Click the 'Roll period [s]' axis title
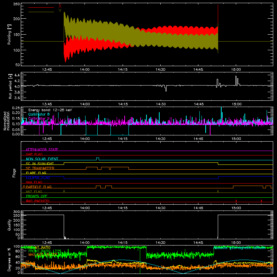This screenshot has height=277, width=277. tap(10, 86)
